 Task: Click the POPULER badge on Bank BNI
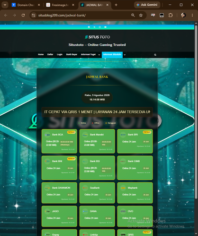[71, 159]
